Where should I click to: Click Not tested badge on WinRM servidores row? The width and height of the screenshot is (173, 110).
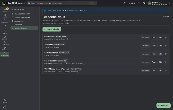pyautogui.click(x=145, y=70)
